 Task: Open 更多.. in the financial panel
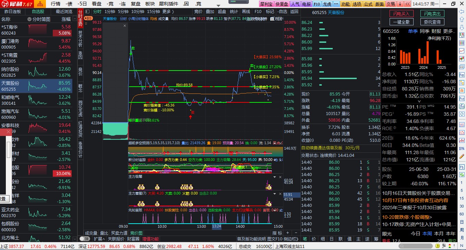pos(449,31)
